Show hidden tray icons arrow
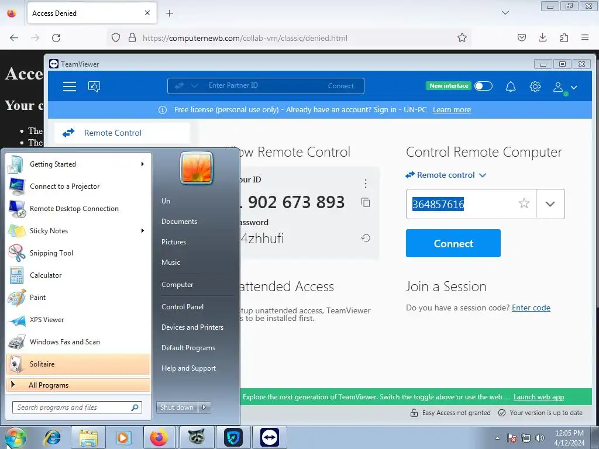 pos(497,438)
